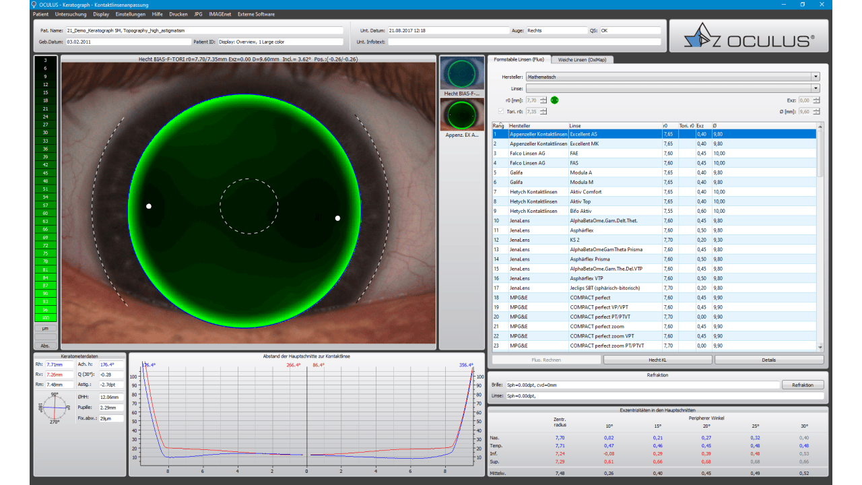This screenshot has height=485, width=862.
Task: Click the Pupille value 2.29mm
Action: (x=111, y=408)
